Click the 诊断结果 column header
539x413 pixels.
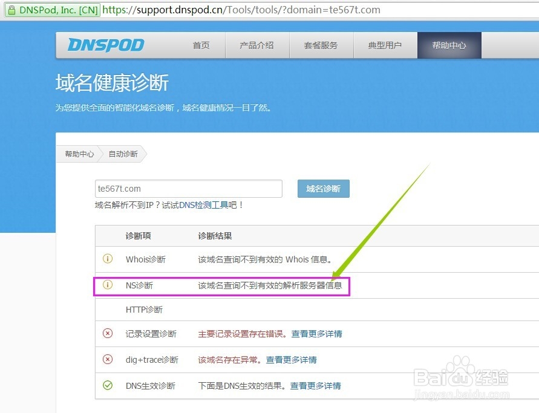215,236
